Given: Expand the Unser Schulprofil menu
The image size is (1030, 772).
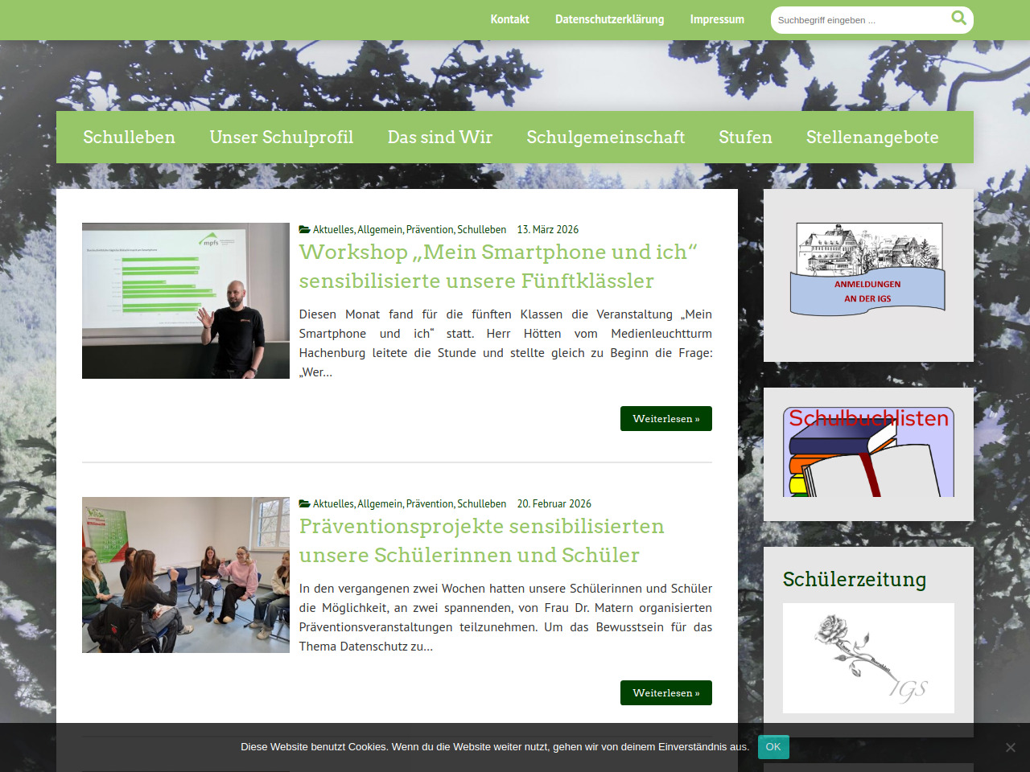Looking at the screenshot, I should (x=282, y=138).
